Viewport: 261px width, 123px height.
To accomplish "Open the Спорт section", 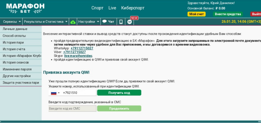I will click(x=97, y=8).
